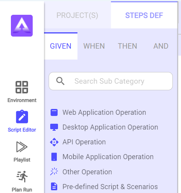Focus the Search Sub Category field
Screen dimensions: 181x193
pyautogui.click(x=111, y=81)
